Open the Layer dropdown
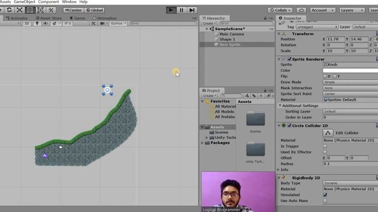Image resolution: width=378 pixels, height=212 pixels. 365,27
